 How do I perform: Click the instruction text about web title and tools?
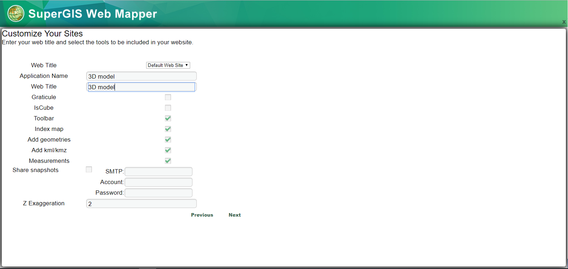(98, 42)
